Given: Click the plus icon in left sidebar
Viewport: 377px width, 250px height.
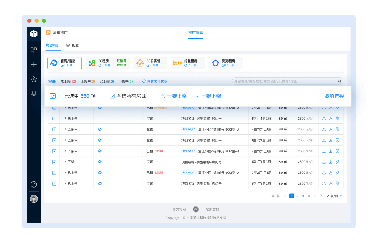Looking at the screenshot, I should pyautogui.click(x=34, y=65).
